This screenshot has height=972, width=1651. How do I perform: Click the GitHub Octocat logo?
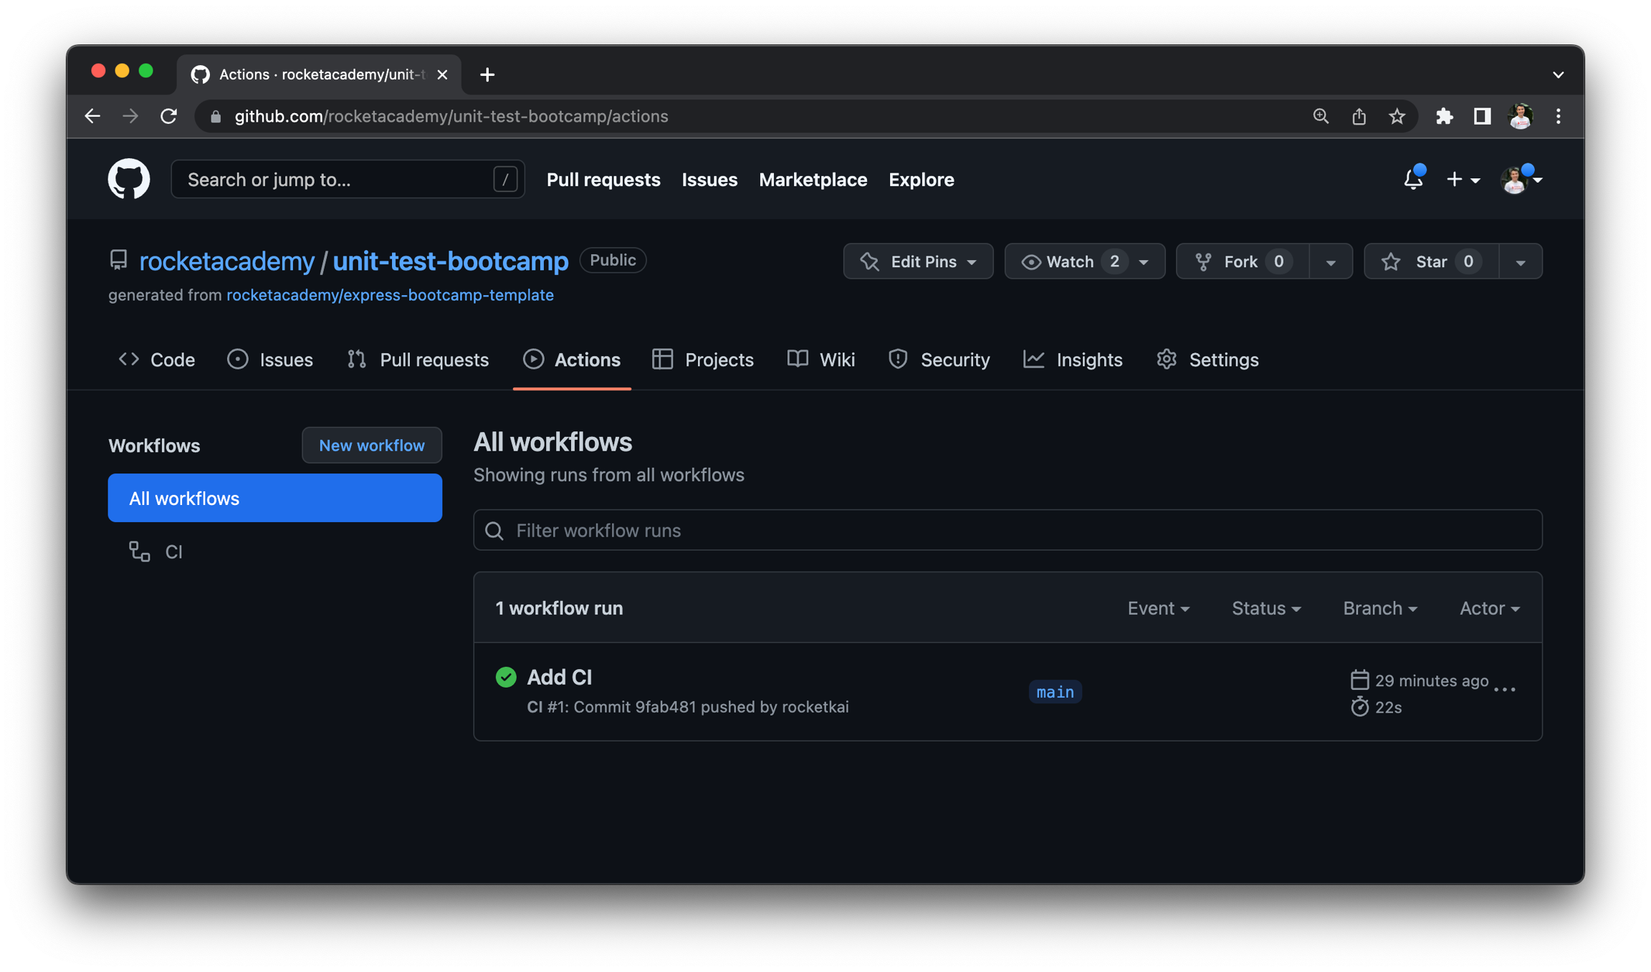(129, 179)
